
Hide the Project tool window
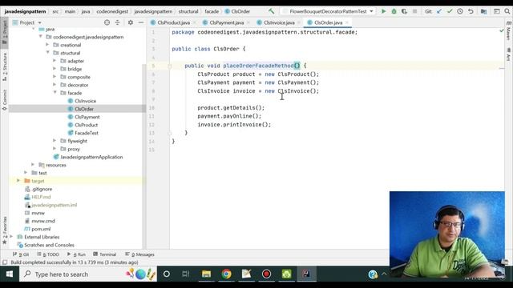pyautogui.click(x=141, y=22)
